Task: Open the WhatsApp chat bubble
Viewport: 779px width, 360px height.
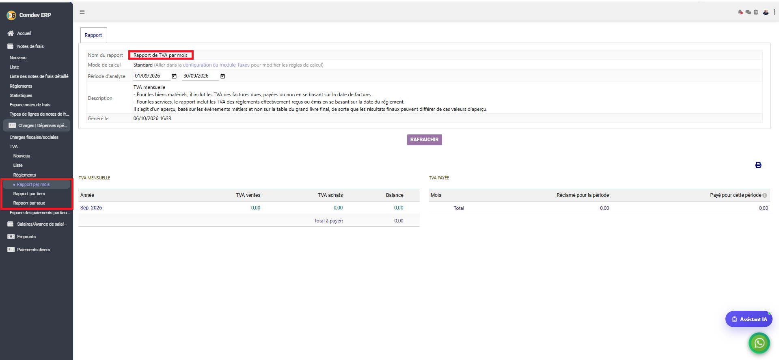Action: point(759,343)
